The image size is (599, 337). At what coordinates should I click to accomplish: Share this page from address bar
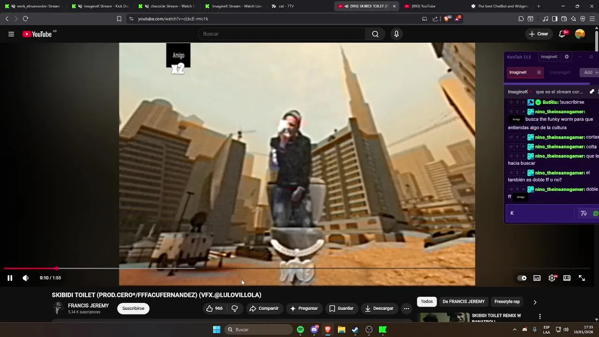[x=435, y=19]
